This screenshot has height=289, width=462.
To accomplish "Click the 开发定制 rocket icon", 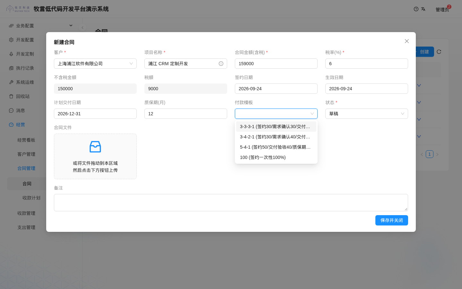I will coord(11,54).
